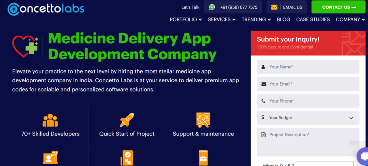Click the rocket Quick Start icon

(x=127, y=120)
